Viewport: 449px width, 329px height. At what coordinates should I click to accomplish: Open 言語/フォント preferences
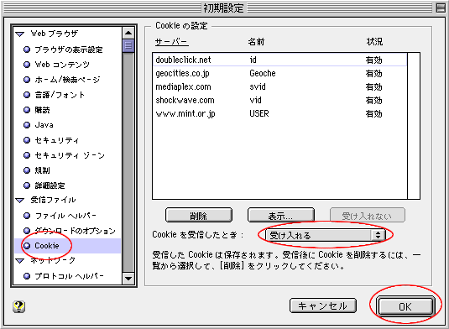54,95
